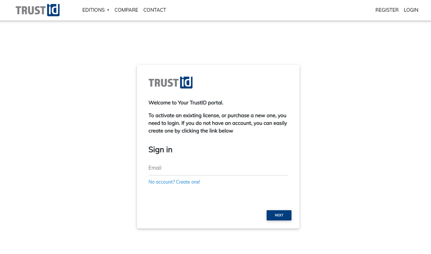Click the TrustID logo in the top navbar
The height and width of the screenshot is (254, 431).
(x=37, y=10)
